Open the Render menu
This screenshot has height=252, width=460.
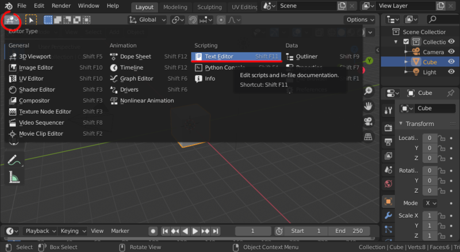point(61,6)
